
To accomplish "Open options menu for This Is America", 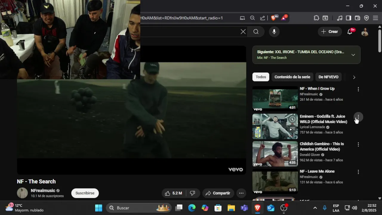I will (358, 145).
